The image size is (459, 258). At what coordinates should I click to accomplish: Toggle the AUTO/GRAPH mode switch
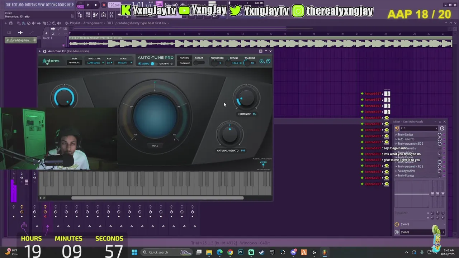[153, 64]
